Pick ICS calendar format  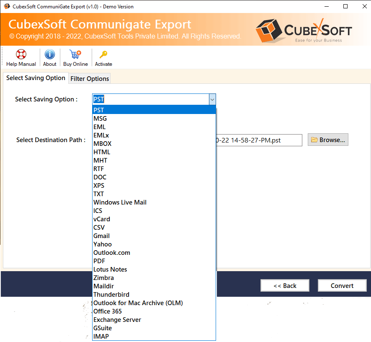[x=154, y=211]
